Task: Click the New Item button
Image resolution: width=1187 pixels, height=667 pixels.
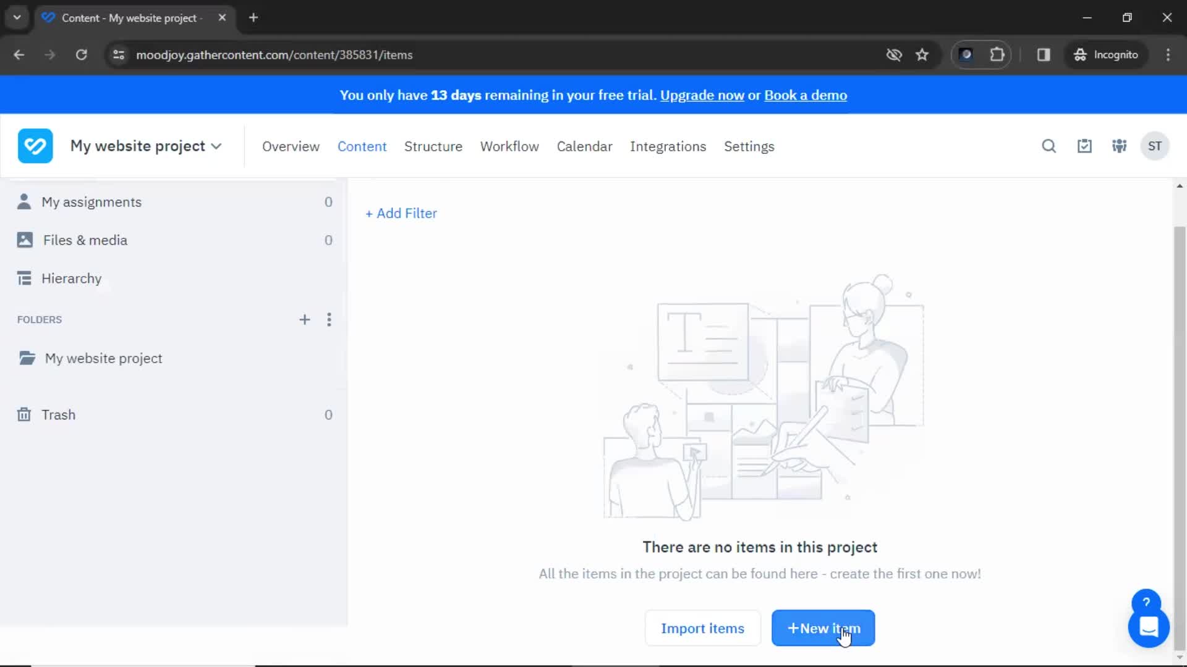Action: (823, 628)
